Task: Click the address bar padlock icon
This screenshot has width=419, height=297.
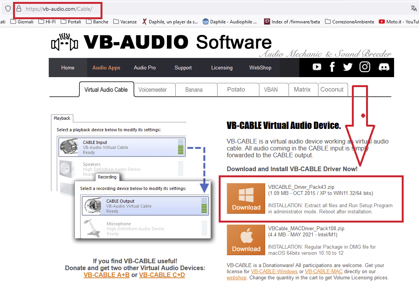Action: pyautogui.click(x=19, y=9)
